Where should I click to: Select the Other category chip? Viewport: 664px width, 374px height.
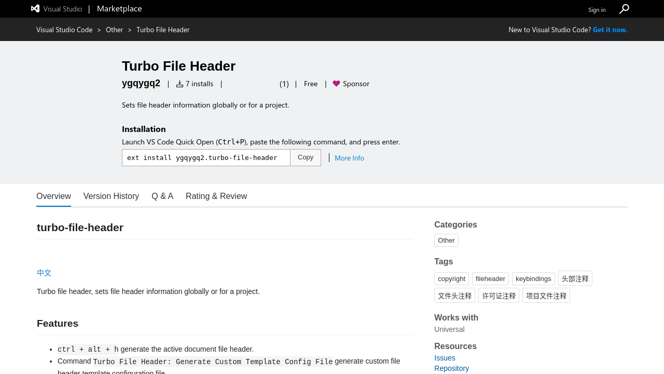click(x=446, y=240)
